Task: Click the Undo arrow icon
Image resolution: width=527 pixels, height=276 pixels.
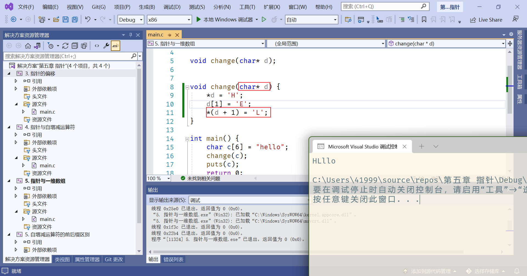Action: pyautogui.click(x=88, y=19)
